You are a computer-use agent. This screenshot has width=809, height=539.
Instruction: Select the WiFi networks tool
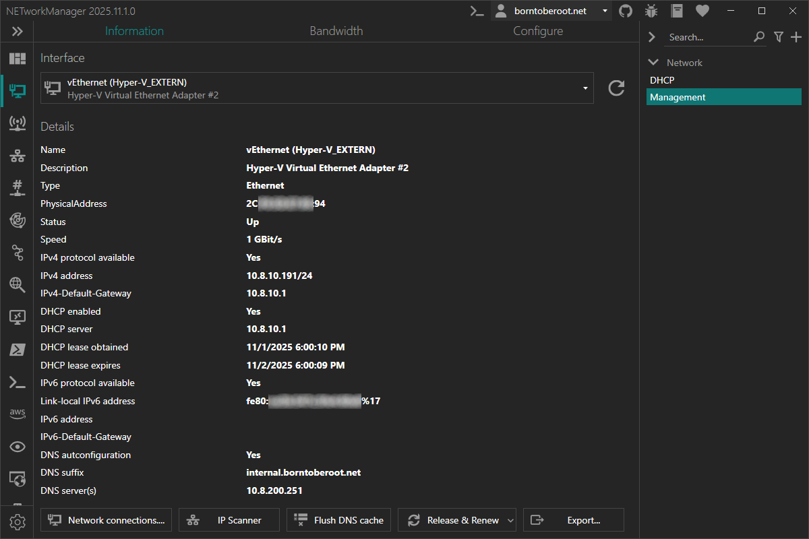pyautogui.click(x=17, y=123)
